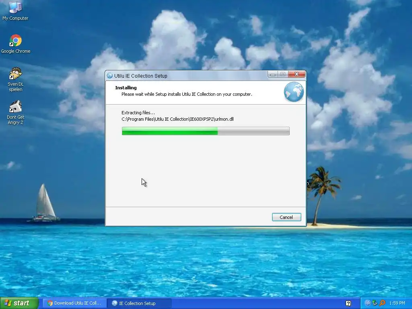
Task: Click the 1:59 PM taskbar clock
Action: click(x=397, y=303)
